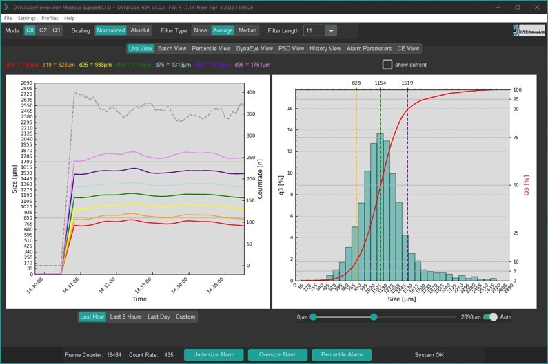The image size is (548, 364).
Task: Open the Settings menu
Action: tap(27, 18)
